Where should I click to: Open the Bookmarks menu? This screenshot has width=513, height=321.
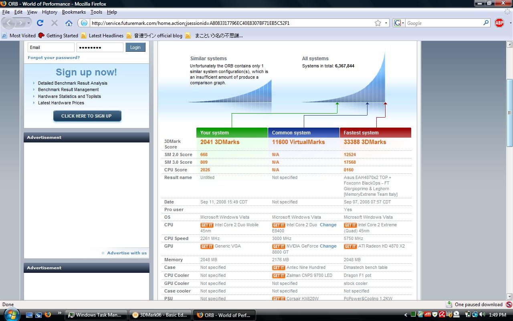pyautogui.click(x=74, y=12)
